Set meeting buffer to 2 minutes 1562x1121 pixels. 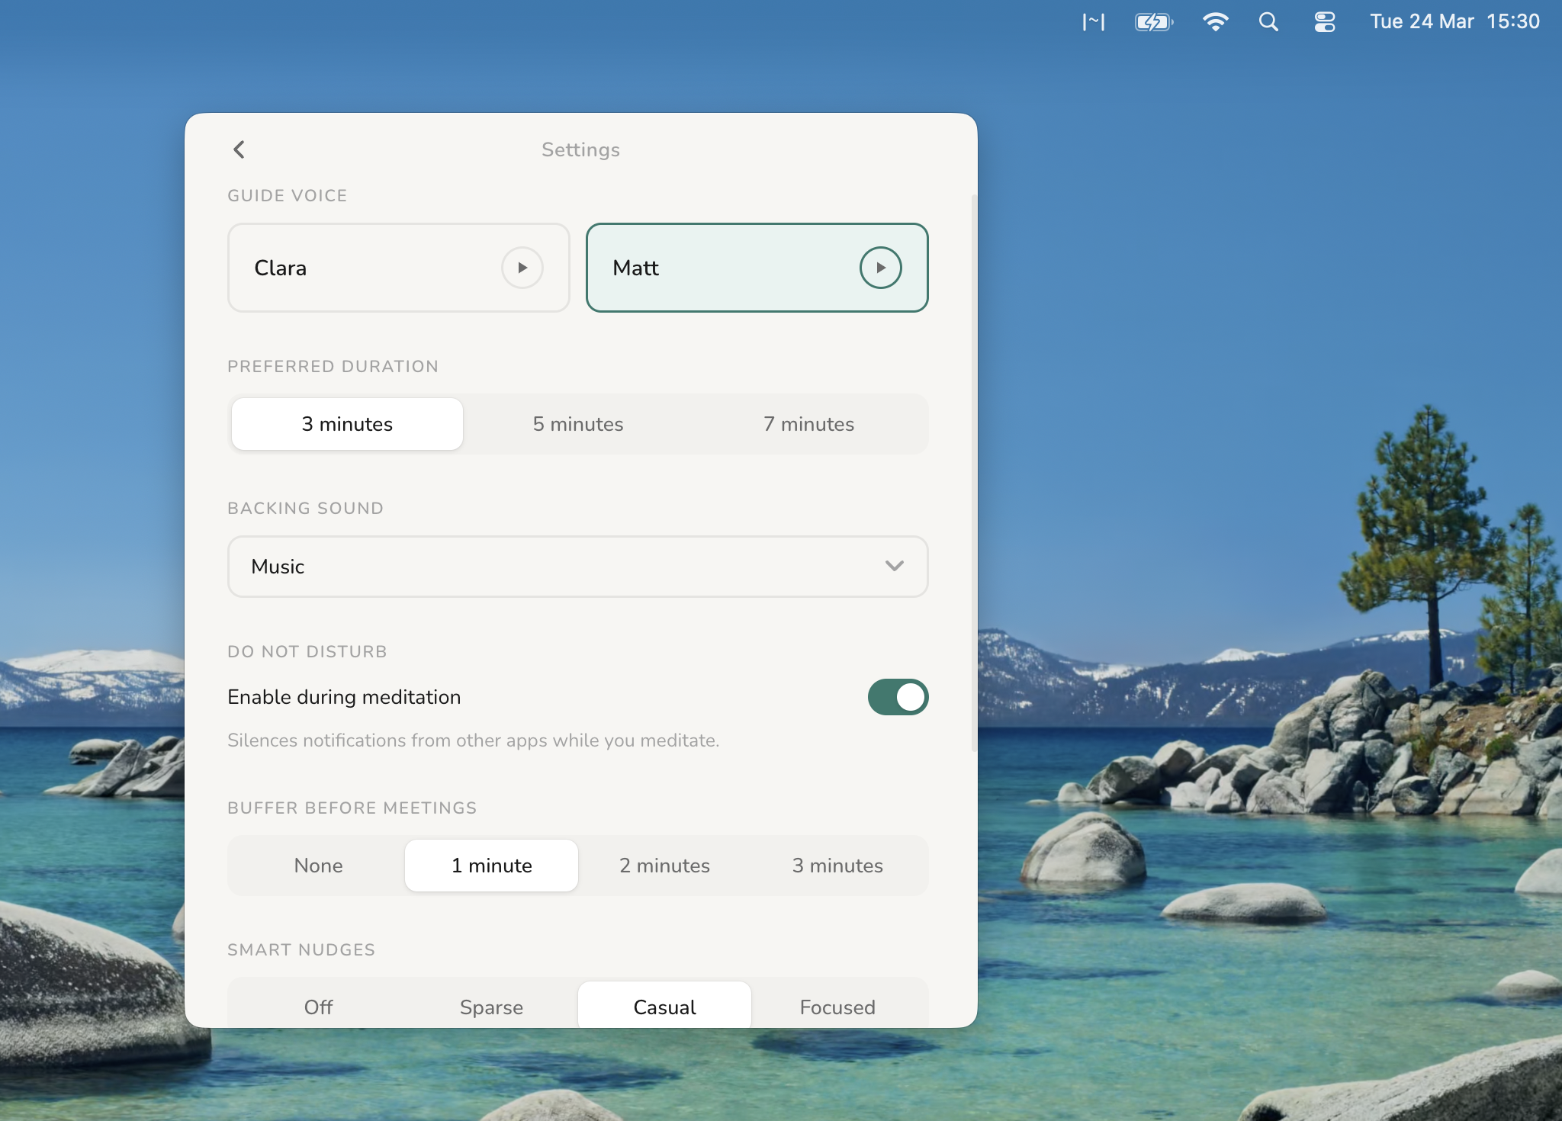(664, 866)
